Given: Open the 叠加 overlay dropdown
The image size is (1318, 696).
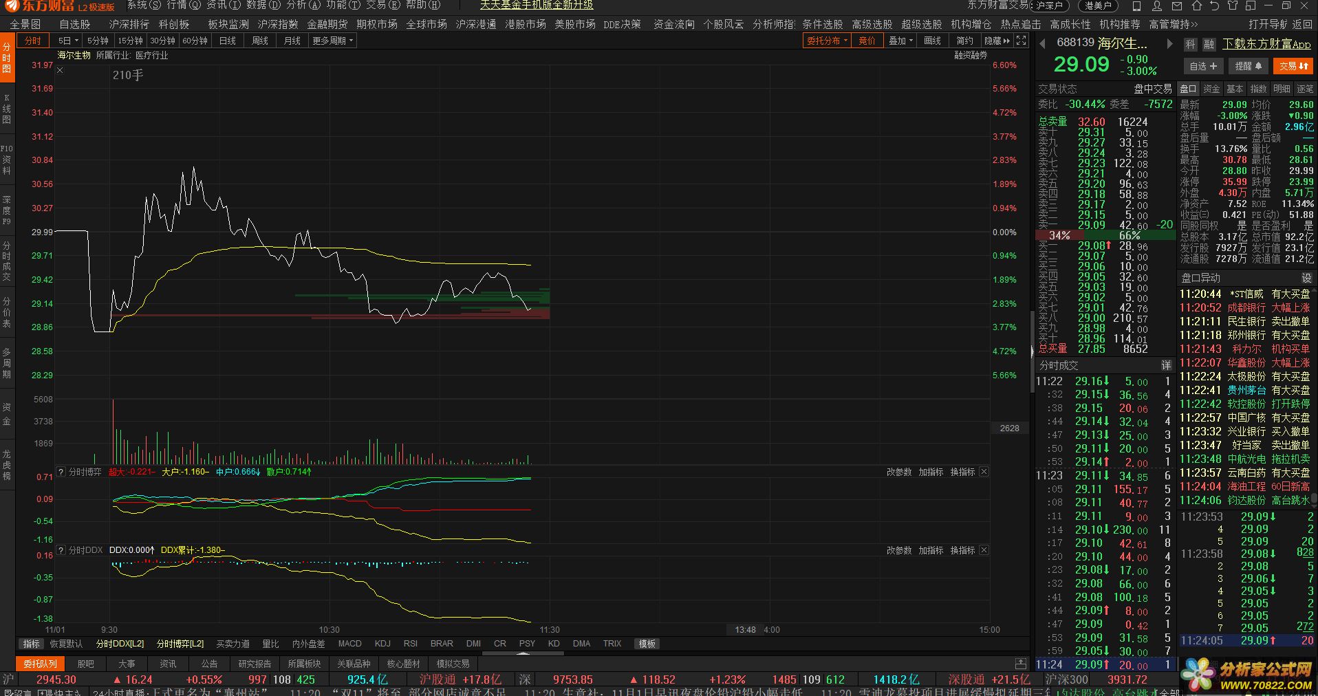Looking at the screenshot, I should coord(900,41).
